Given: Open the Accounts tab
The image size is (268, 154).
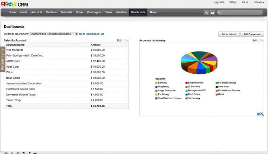Looking at the screenshot, I should point(37,12).
